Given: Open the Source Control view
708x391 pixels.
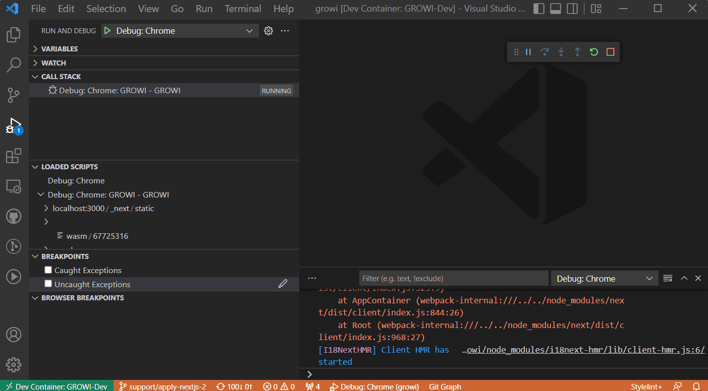Looking at the screenshot, I should tap(14, 95).
